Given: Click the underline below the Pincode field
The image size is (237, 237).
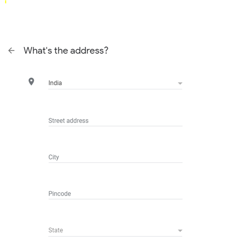Looking at the screenshot, I should [115, 199].
